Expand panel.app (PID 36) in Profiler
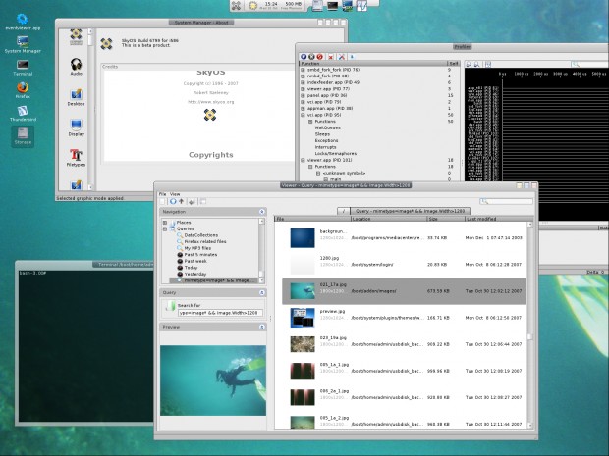The width and height of the screenshot is (609, 456). (303, 95)
